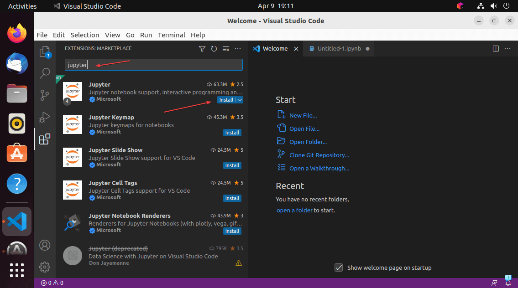Image resolution: width=518 pixels, height=288 pixels.
Task: Filter extensions with funnel icon
Action: [x=202, y=49]
